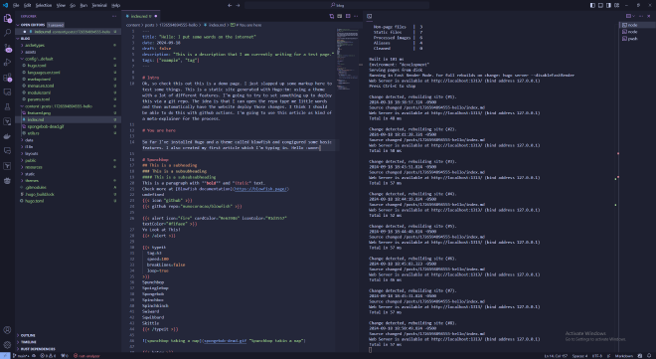Image resolution: width=656 pixels, height=359 pixels.
Task: Click the terminal tab icon above output
Action: click(x=370, y=16)
